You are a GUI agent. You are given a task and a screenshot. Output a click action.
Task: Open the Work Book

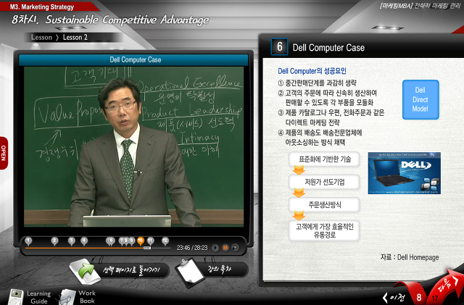(x=87, y=297)
